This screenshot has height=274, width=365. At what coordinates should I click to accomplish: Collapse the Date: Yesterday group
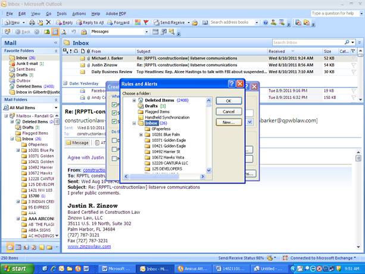(65, 83)
